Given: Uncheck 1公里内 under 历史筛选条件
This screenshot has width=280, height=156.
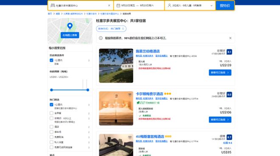Looking at the screenshot, I should tap(51, 60).
